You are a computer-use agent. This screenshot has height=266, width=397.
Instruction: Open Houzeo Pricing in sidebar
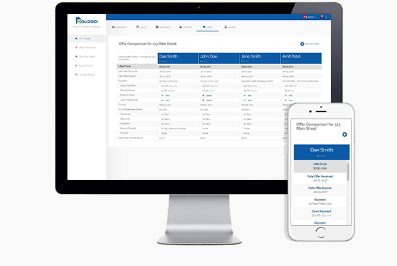tap(85, 75)
